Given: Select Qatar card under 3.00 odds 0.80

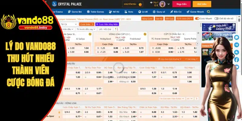Looking at the screenshot, I should tap(78, 52).
